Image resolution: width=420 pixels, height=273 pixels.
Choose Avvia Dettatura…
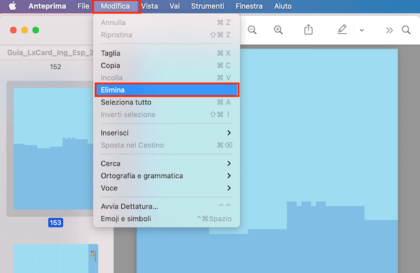167,206
